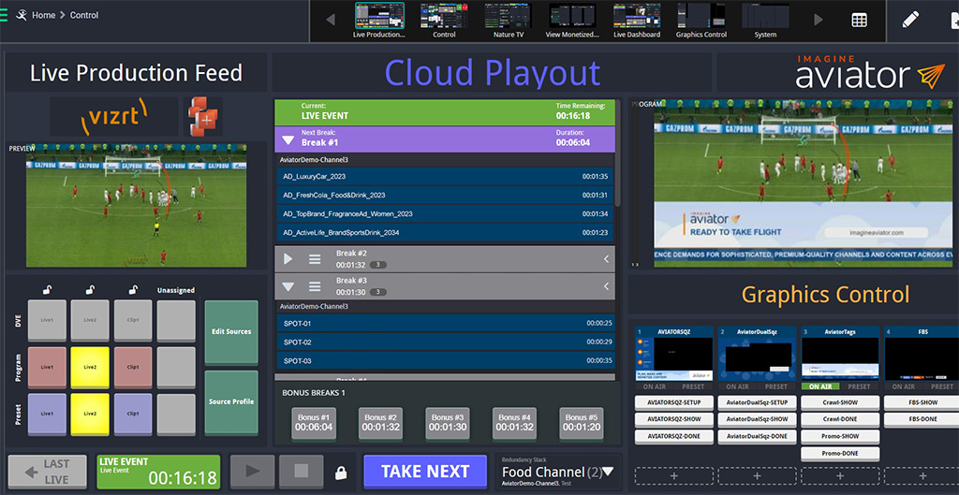Select Live1 in the DVE row
Viewport: 959px width, 495px height.
point(47,320)
